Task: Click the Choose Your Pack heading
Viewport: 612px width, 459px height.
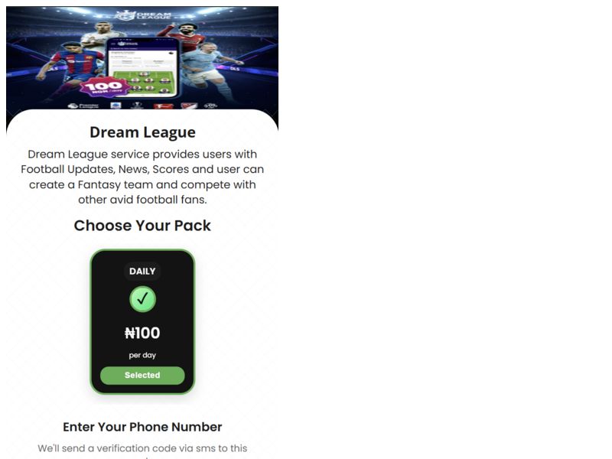Action: [142, 226]
